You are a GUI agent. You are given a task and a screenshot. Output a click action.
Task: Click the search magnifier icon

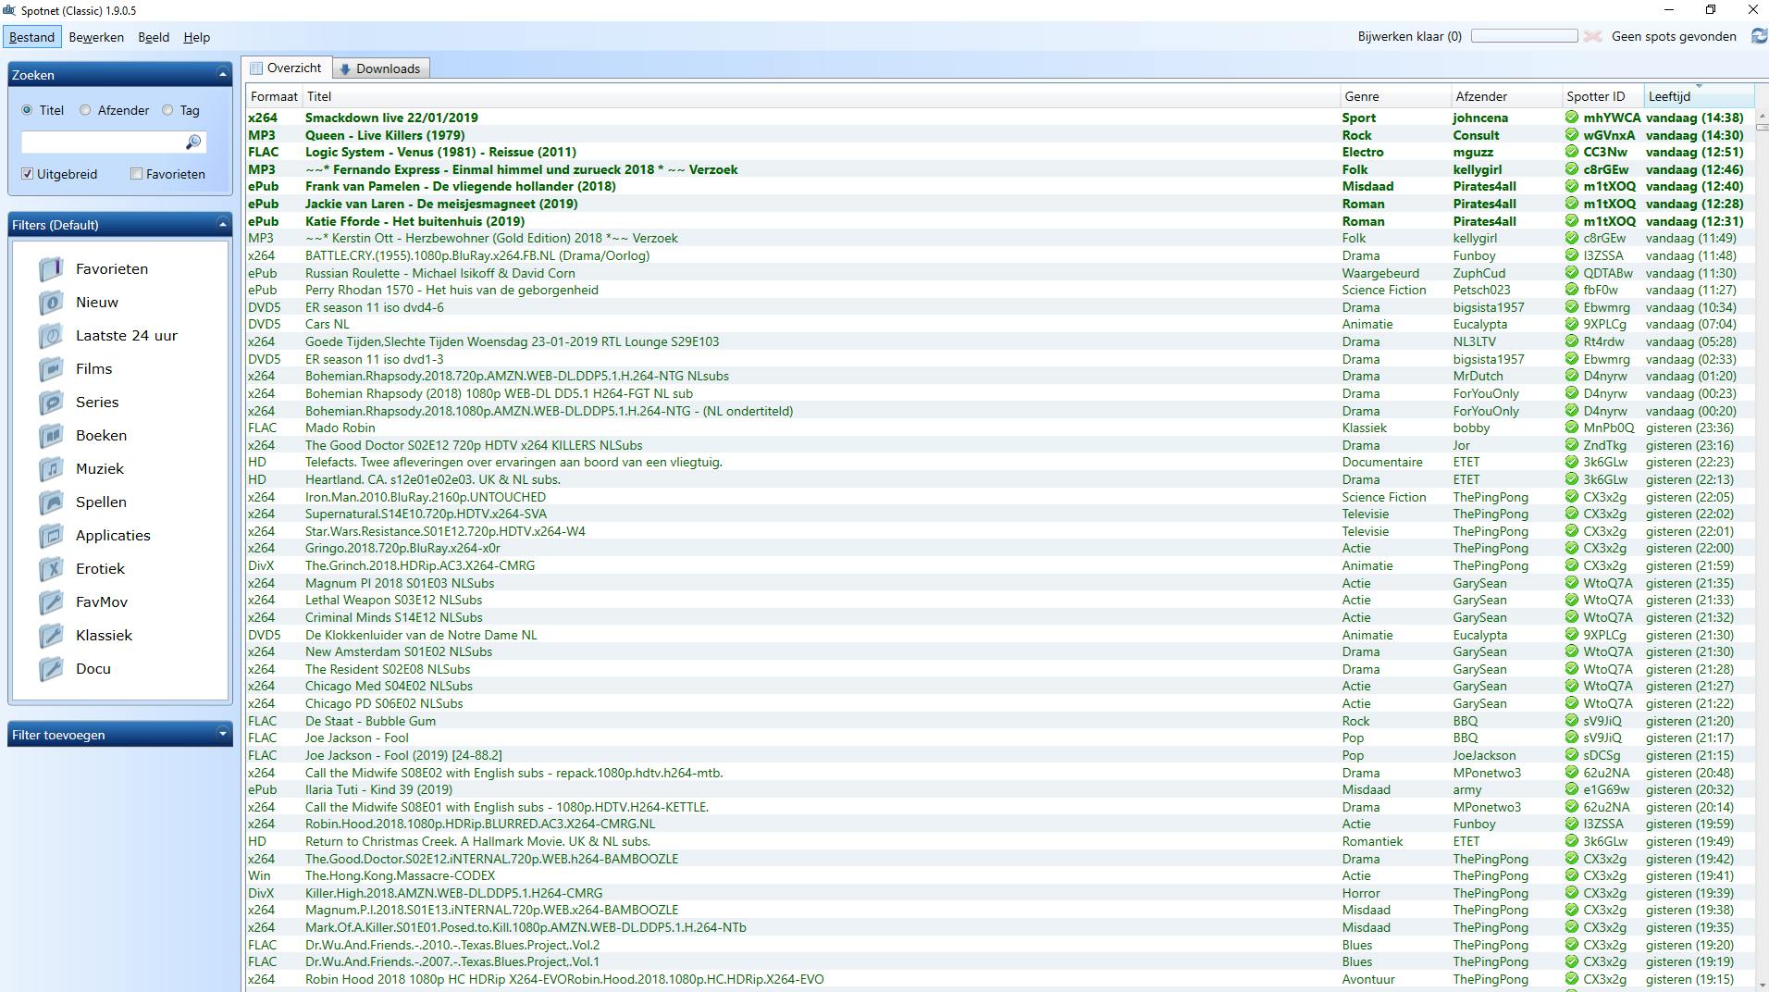point(192,142)
